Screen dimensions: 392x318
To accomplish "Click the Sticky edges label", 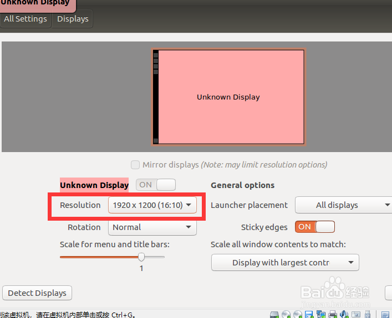I will coord(264,227).
